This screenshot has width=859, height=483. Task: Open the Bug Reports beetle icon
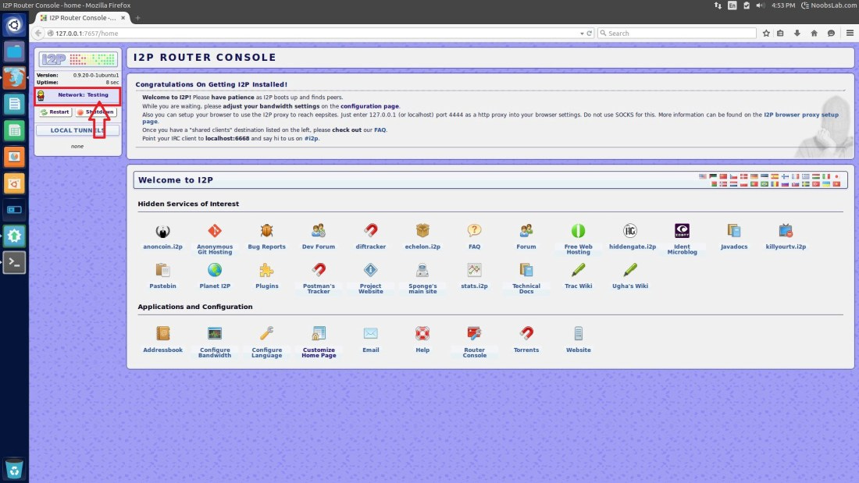pos(267,231)
